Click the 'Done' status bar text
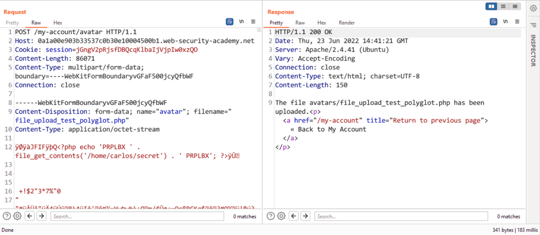This screenshot has width=540, height=235. coord(8,230)
